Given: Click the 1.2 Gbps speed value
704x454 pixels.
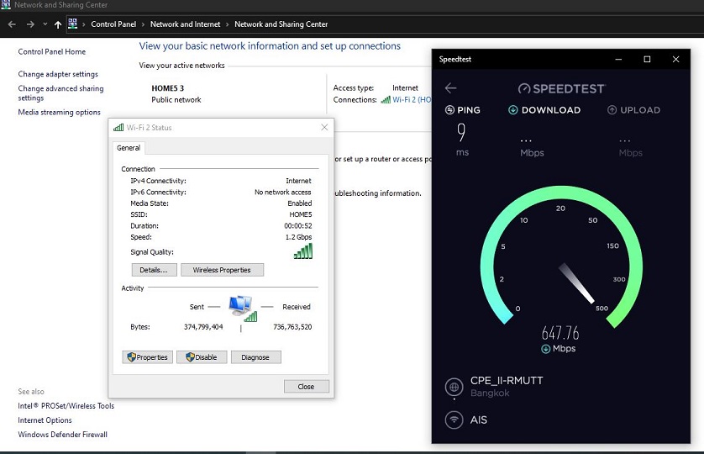Looking at the screenshot, I should pyautogui.click(x=298, y=237).
